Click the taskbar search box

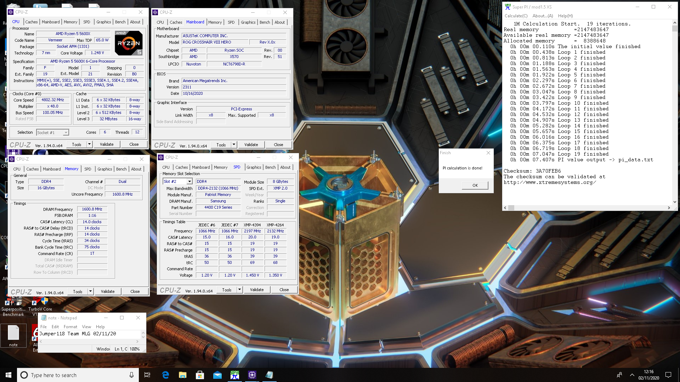click(x=77, y=375)
